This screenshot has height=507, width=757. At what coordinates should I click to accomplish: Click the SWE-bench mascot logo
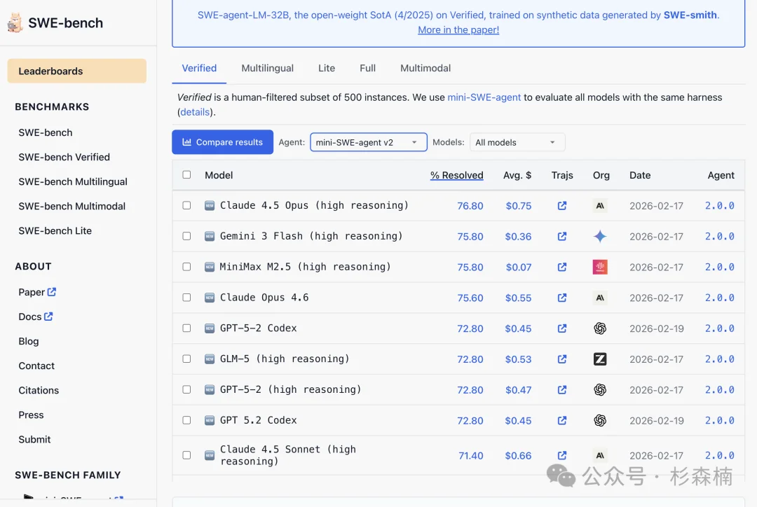(15, 22)
